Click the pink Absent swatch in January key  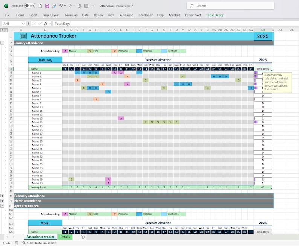65,51
